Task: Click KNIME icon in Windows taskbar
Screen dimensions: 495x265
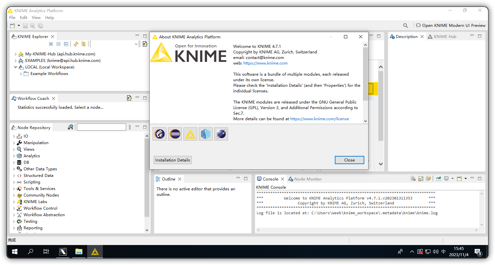Action: click(95, 252)
